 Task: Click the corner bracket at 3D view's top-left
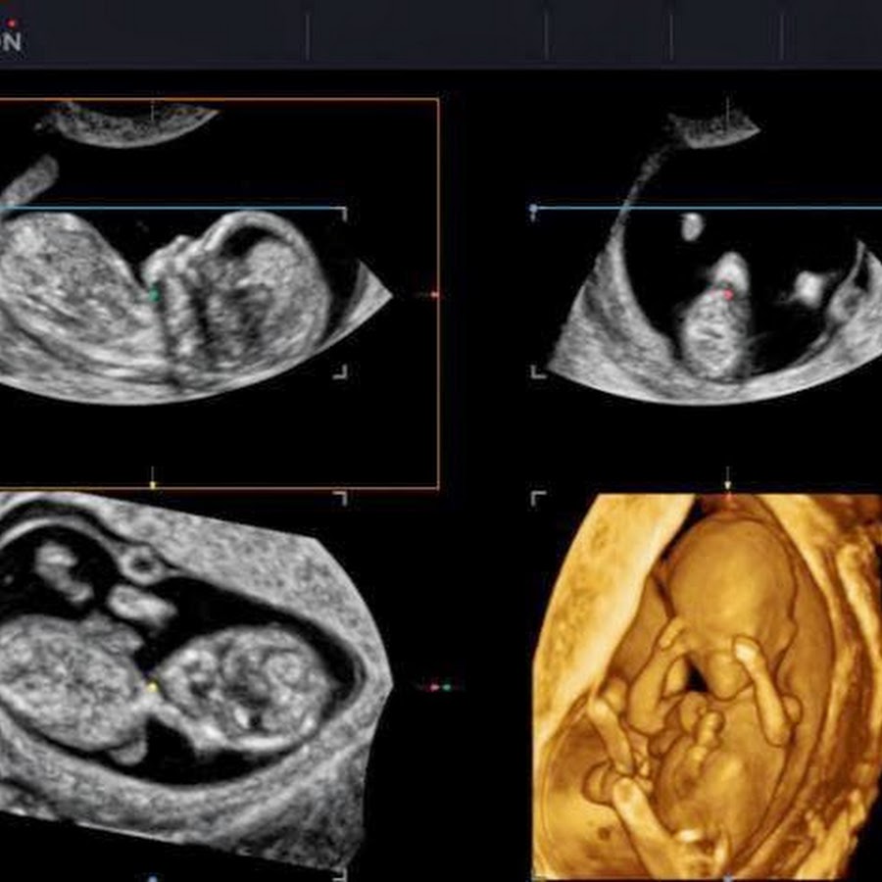537,498
